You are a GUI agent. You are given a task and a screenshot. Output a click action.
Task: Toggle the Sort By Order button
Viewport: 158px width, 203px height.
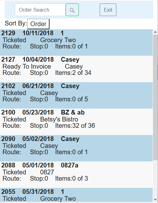point(38,24)
